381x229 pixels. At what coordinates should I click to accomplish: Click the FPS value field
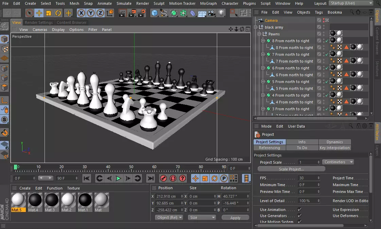tap(309, 178)
